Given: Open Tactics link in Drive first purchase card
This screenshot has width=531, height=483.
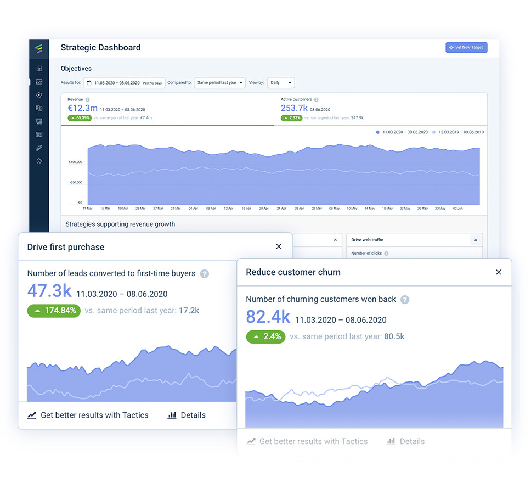Looking at the screenshot, I should [88, 415].
